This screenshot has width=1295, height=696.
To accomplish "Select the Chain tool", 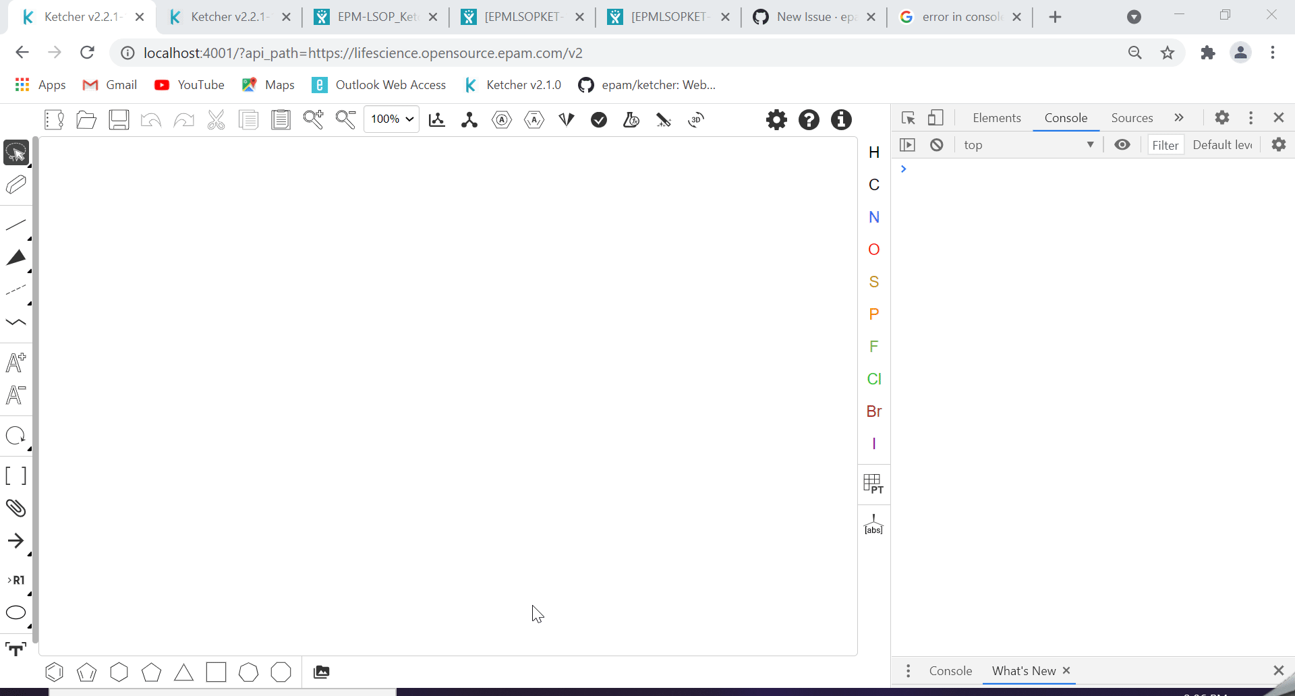I will 16,322.
